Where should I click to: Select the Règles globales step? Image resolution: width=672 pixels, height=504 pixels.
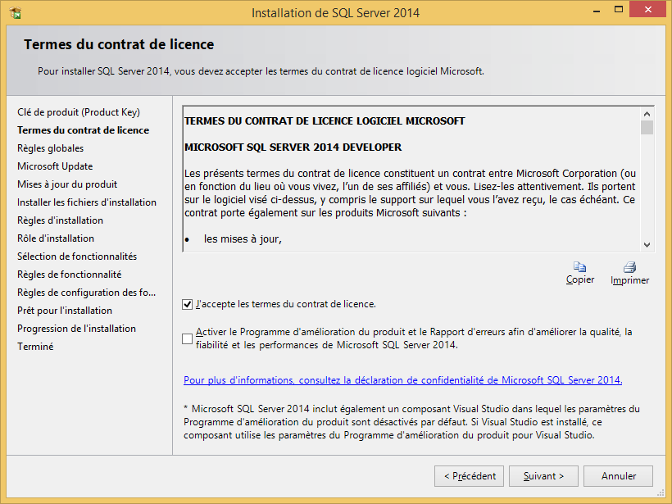[x=50, y=148]
